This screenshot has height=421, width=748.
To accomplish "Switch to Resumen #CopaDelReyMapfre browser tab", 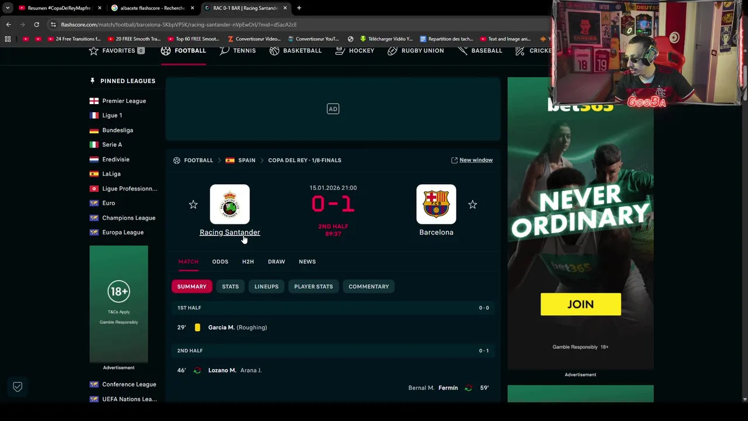I will coord(60,8).
